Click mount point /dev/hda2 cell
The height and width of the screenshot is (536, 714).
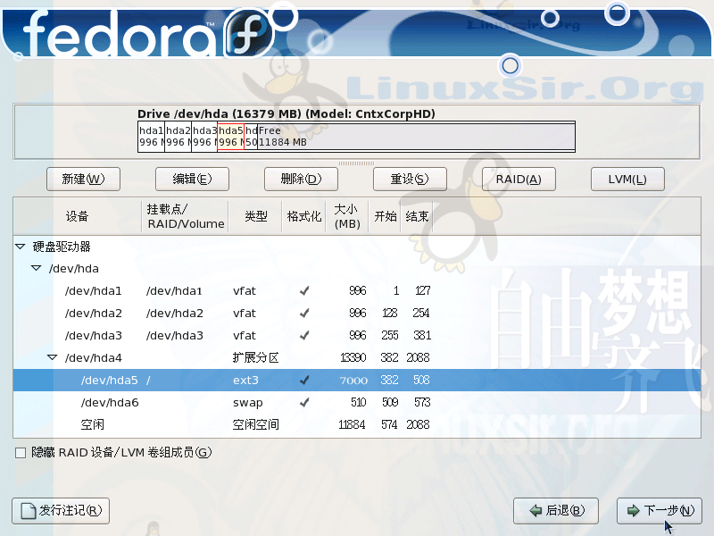[174, 314]
